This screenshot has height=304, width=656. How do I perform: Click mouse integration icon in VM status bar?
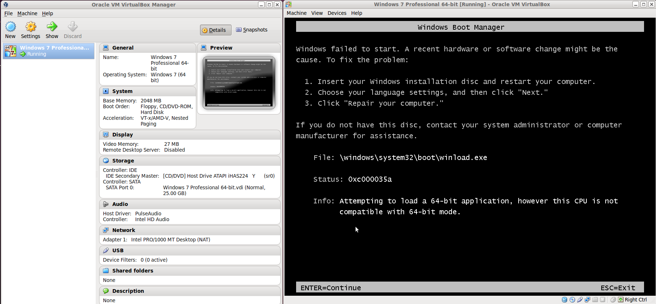[x=613, y=300]
